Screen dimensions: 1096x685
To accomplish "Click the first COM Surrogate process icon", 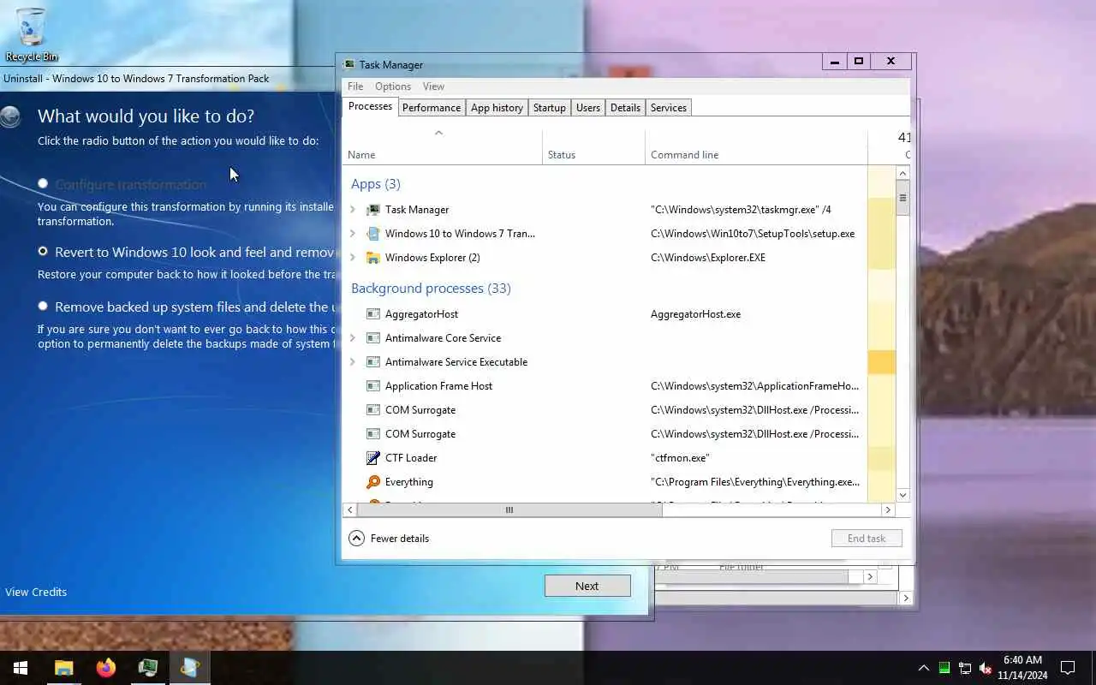I will (372, 410).
